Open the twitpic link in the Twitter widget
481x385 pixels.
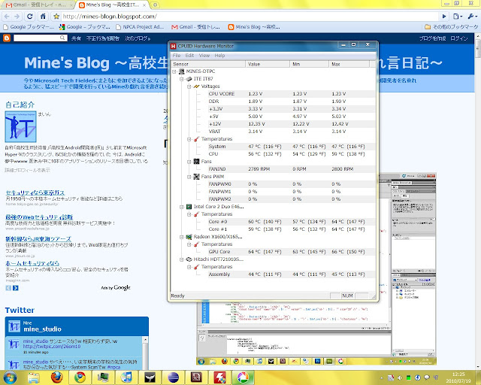click(52, 347)
